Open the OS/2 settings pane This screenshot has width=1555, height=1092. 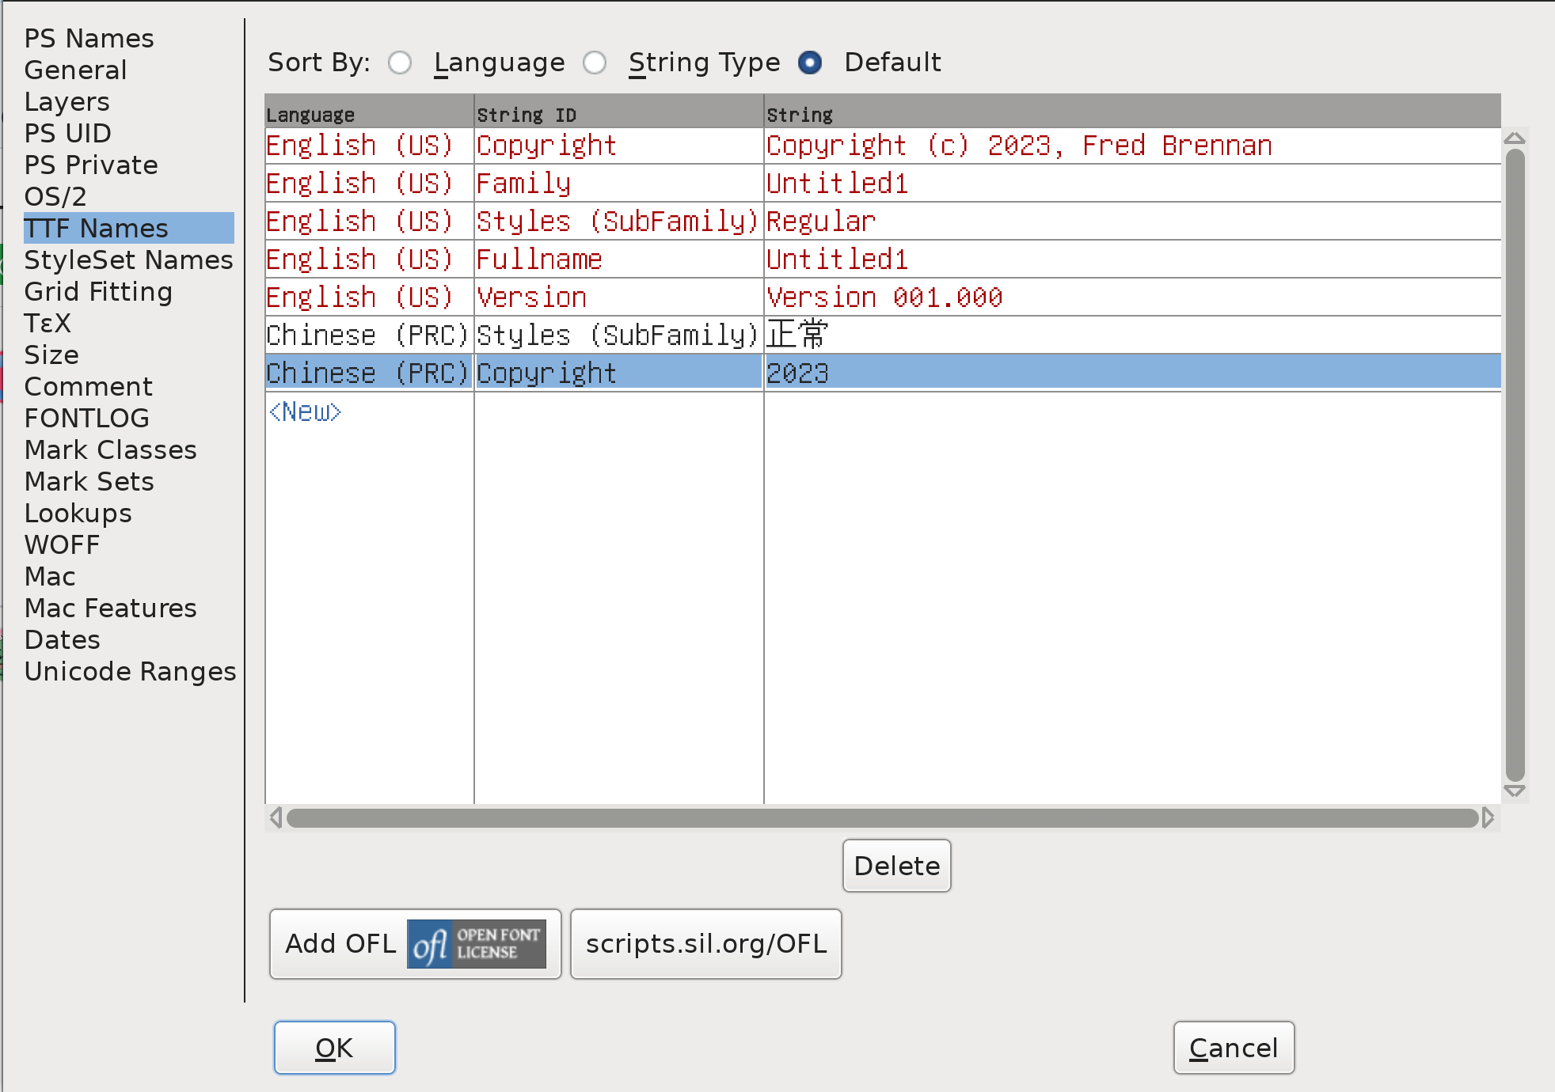pyautogui.click(x=55, y=196)
